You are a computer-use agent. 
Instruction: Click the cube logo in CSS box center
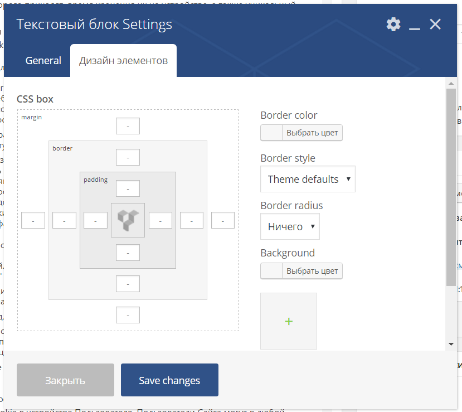(128, 220)
